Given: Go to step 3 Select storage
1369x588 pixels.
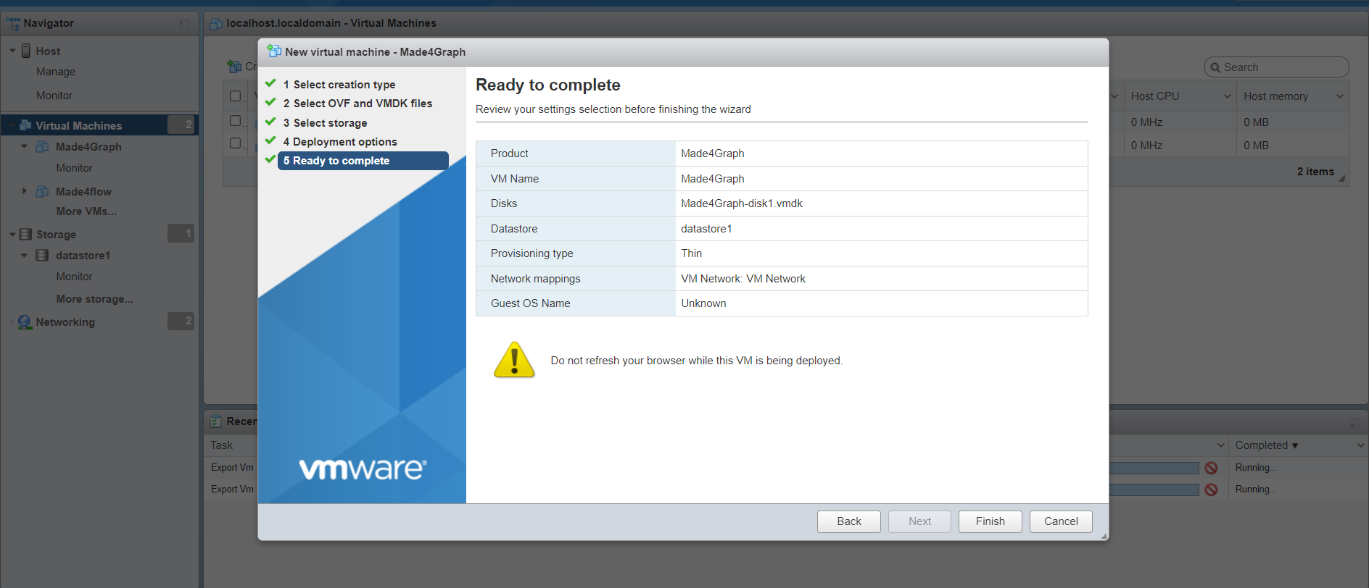Looking at the screenshot, I should pos(330,123).
